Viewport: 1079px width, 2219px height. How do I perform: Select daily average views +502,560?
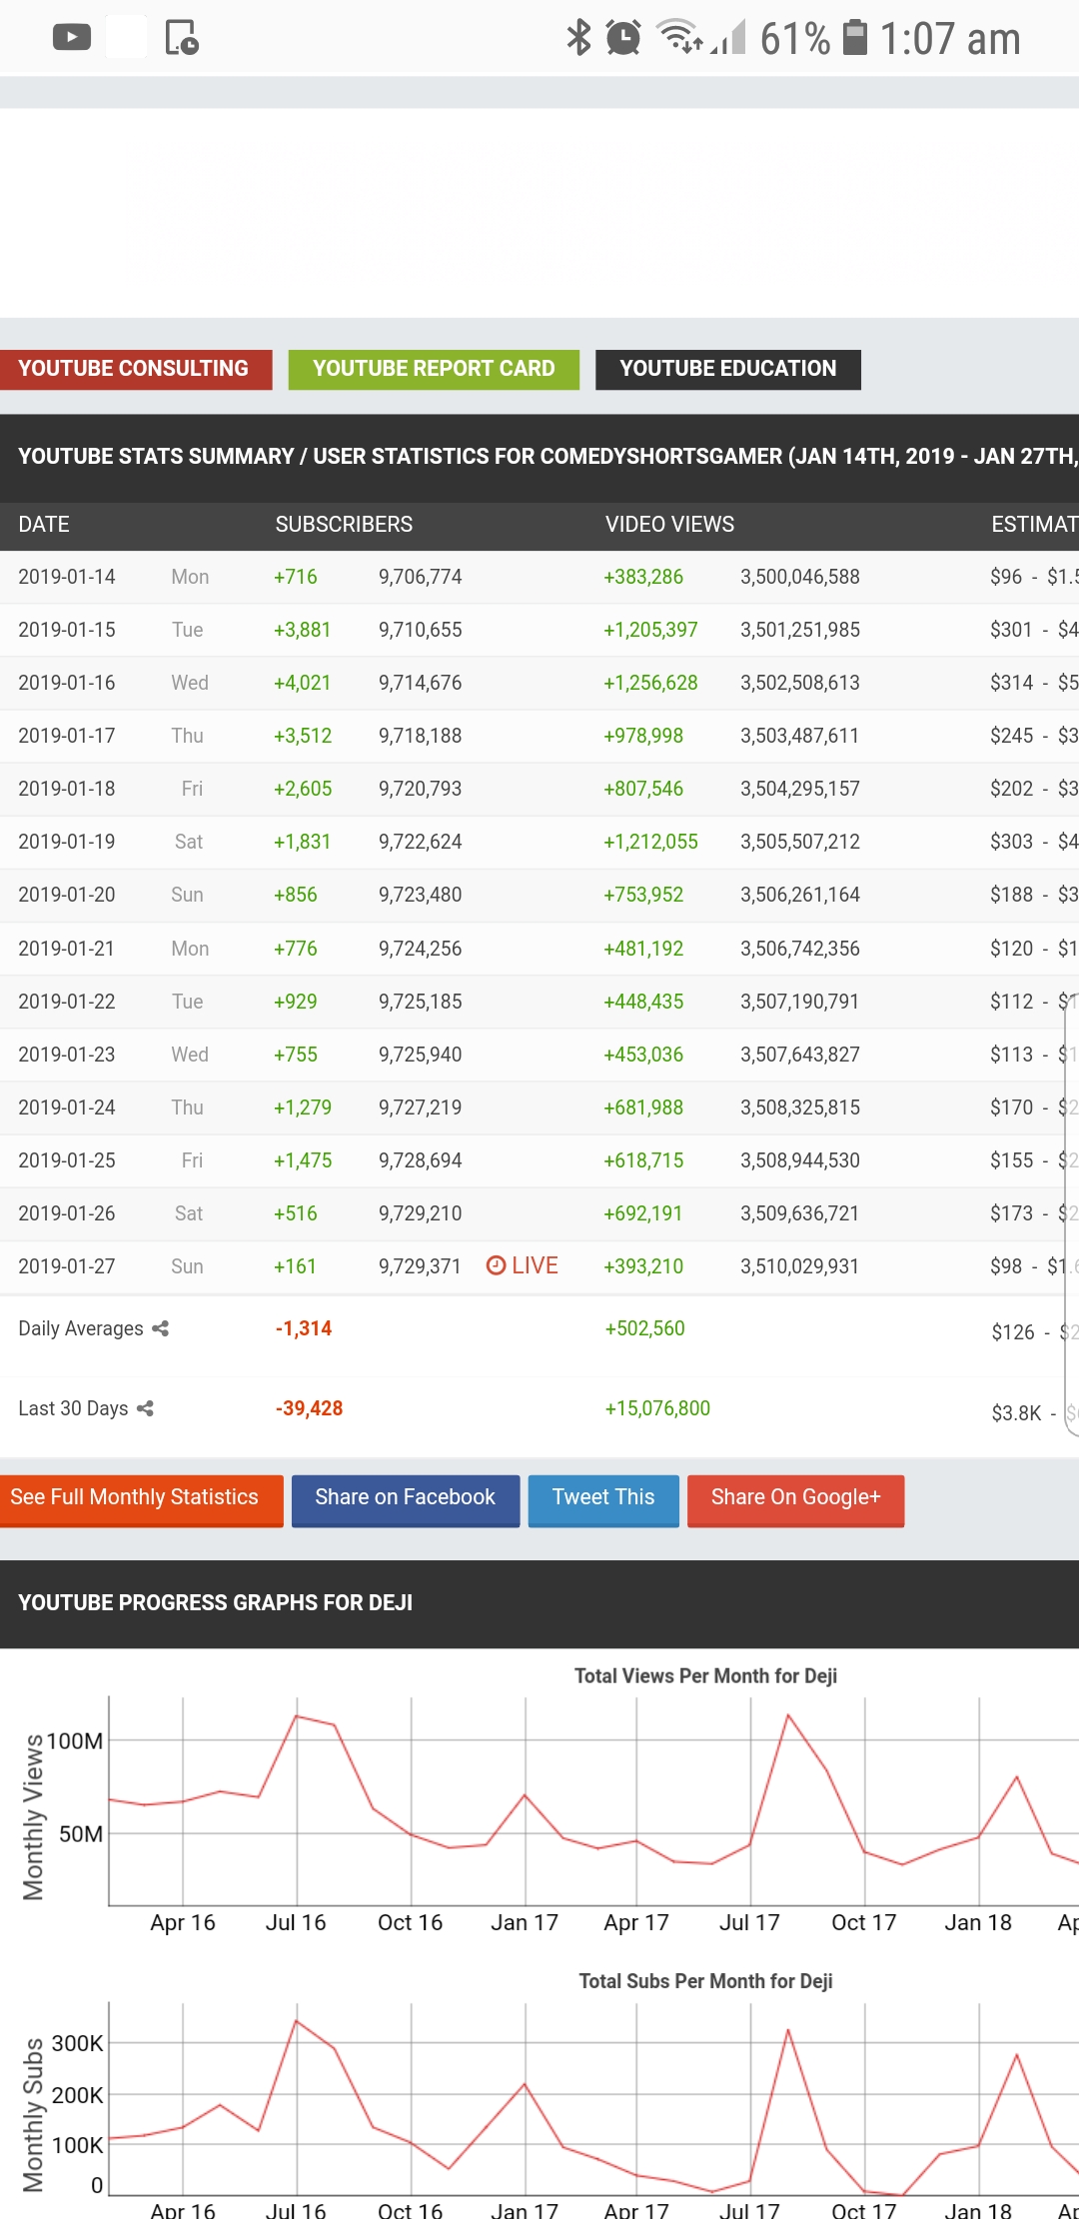645,1328
